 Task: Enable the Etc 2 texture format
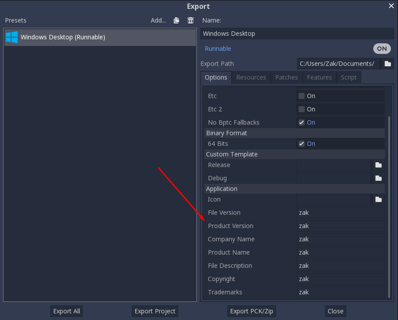[x=301, y=109]
